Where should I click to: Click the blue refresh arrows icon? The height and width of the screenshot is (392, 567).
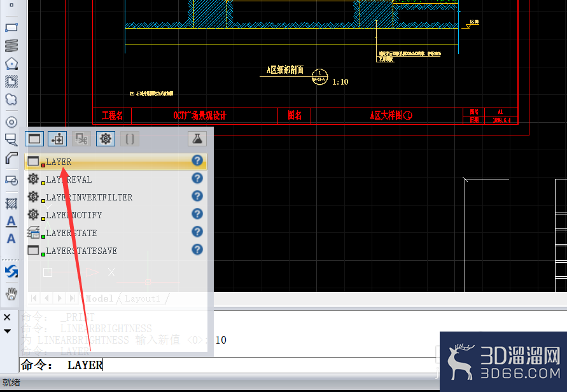pos(11,271)
